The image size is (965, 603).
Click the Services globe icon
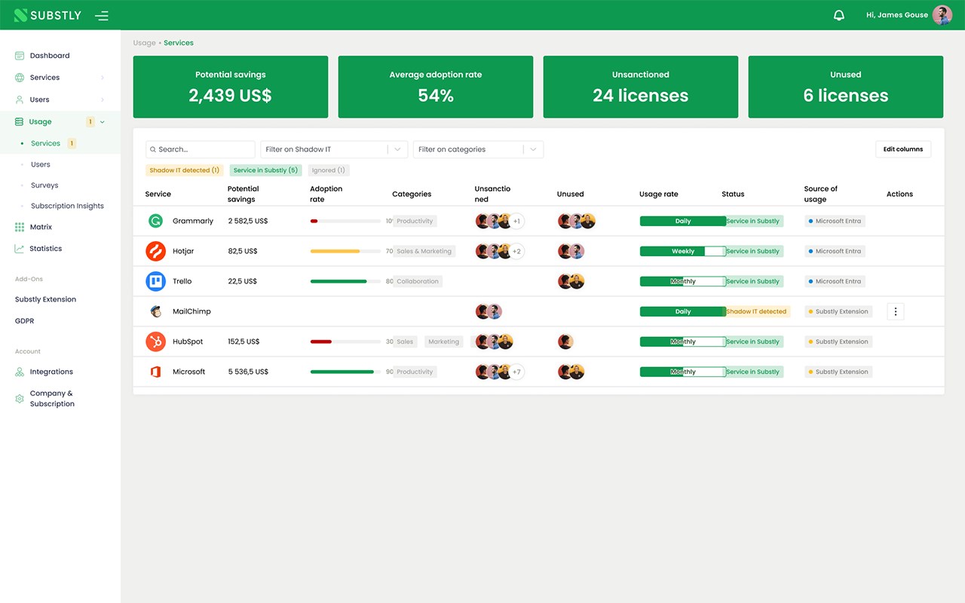[x=20, y=78]
